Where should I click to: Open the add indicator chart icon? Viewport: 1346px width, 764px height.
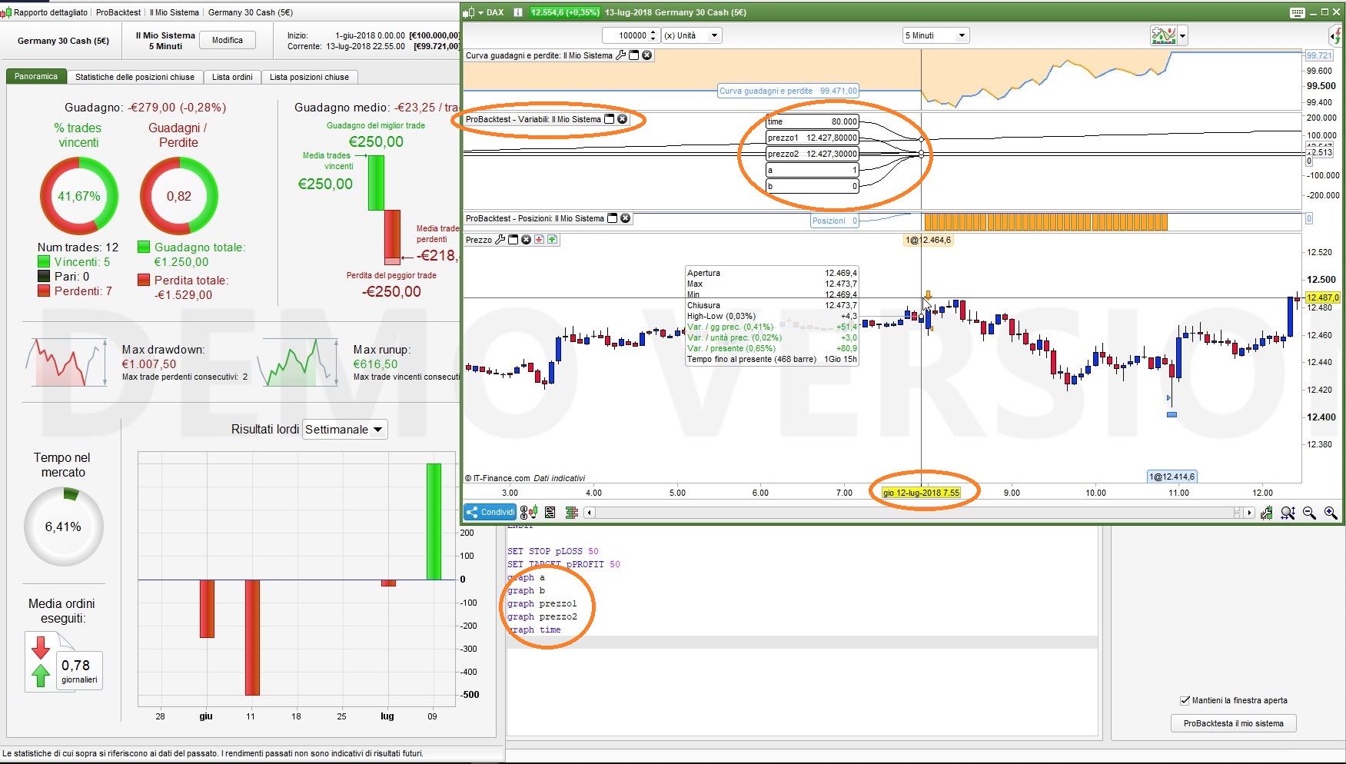pyautogui.click(x=1164, y=35)
